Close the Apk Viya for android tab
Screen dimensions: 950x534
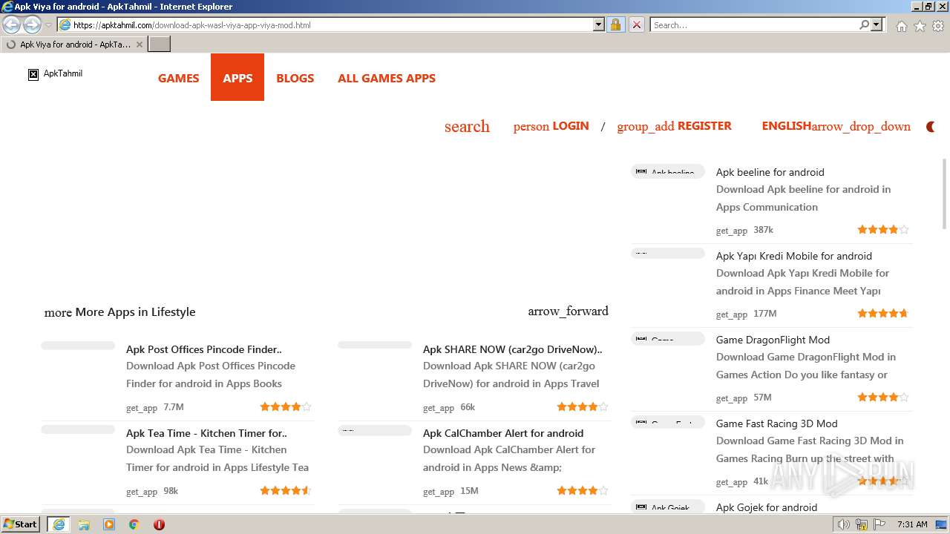[140, 44]
